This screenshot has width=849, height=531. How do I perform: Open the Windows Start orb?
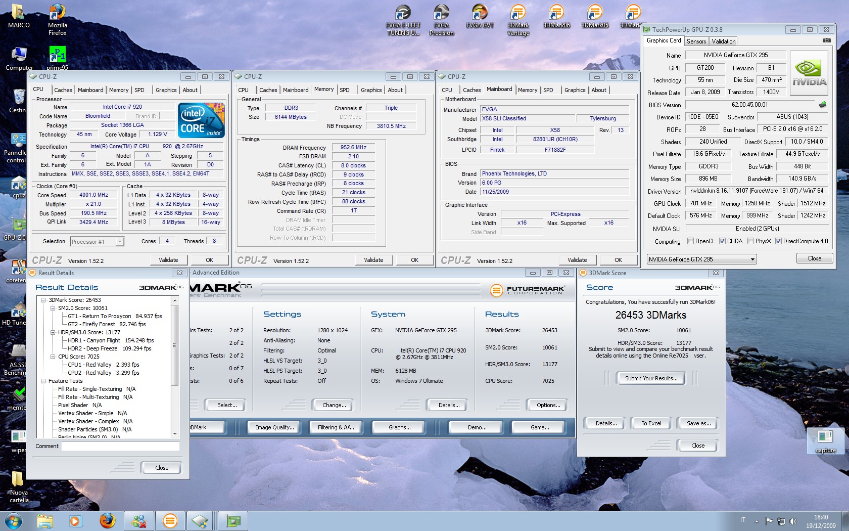pyautogui.click(x=14, y=520)
